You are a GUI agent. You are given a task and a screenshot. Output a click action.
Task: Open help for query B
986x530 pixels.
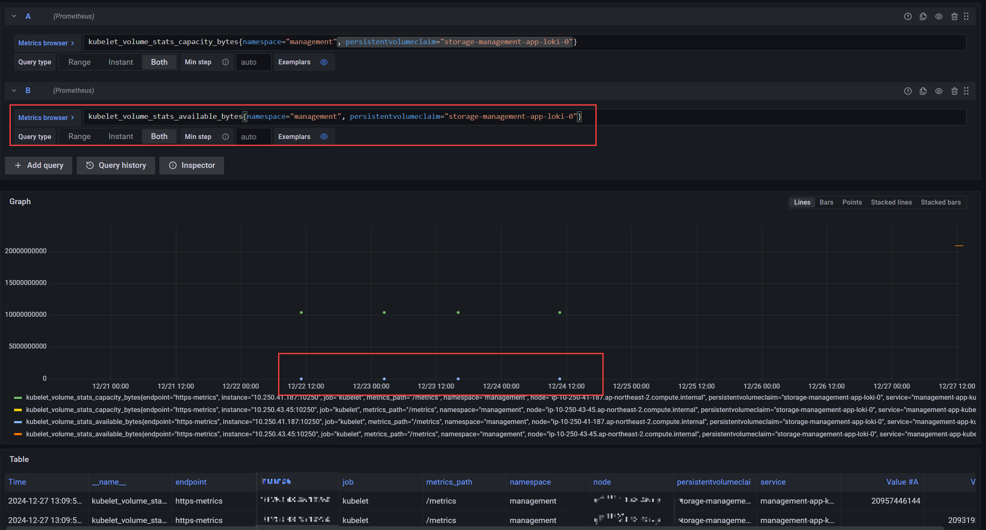[908, 91]
